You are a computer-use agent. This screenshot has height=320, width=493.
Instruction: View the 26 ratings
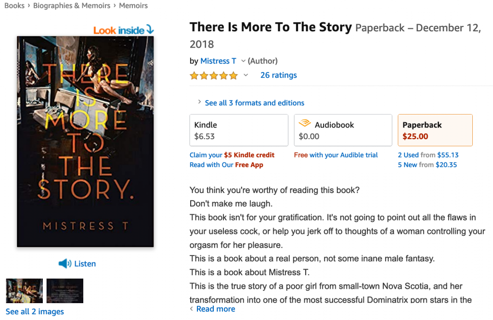click(278, 75)
